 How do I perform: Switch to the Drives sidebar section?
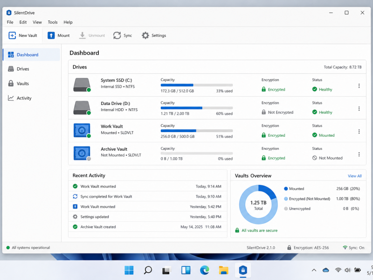tap(31, 69)
